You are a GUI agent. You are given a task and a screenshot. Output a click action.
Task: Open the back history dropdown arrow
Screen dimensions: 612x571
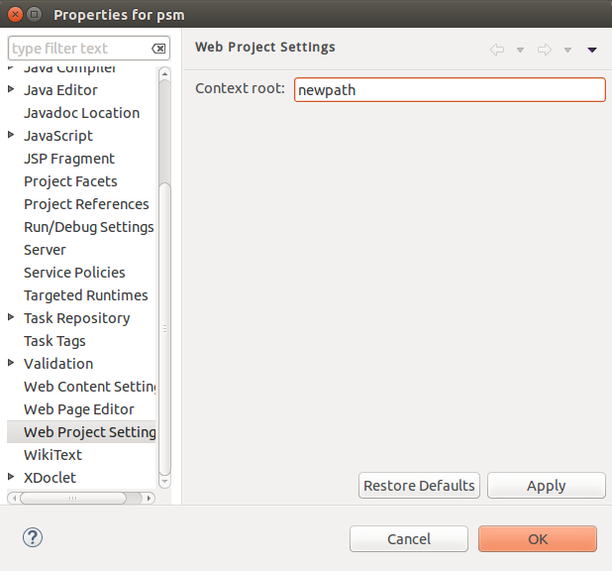(520, 50)
